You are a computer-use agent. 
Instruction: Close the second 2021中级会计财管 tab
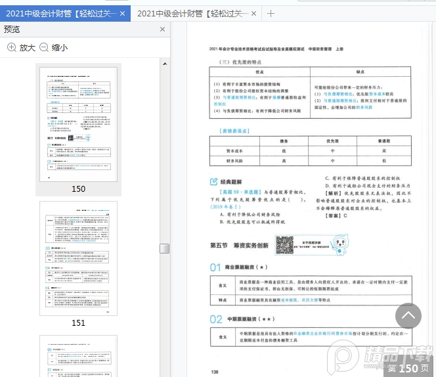(x=253, y=13)
